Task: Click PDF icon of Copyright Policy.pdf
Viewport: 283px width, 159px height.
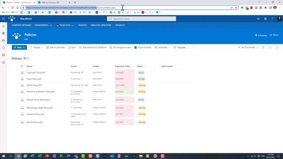Action: pyautogui.click(x=22, y=72)
